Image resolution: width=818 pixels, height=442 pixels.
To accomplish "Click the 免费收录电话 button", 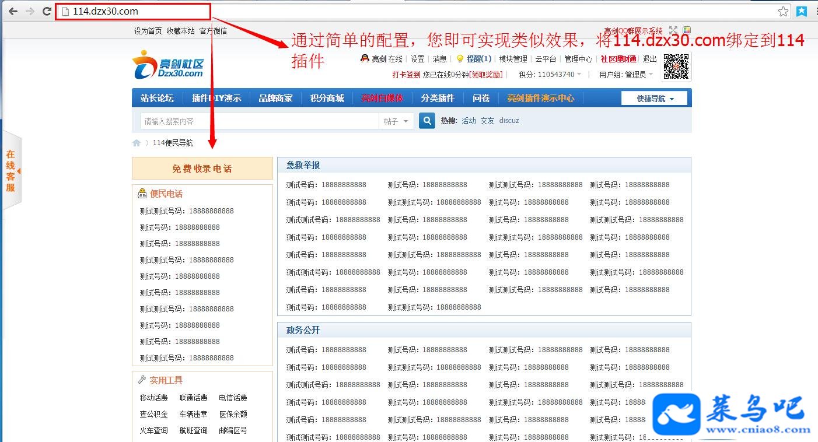I will [x=202, y=169].
